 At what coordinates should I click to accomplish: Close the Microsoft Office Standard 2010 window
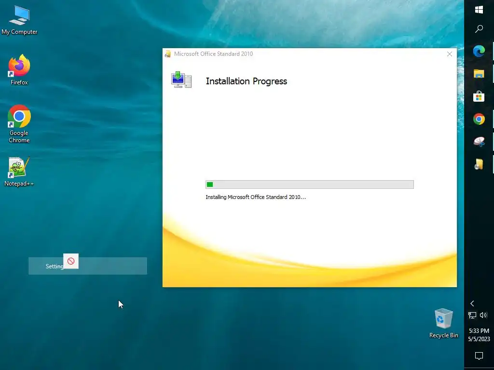[450, 54]
